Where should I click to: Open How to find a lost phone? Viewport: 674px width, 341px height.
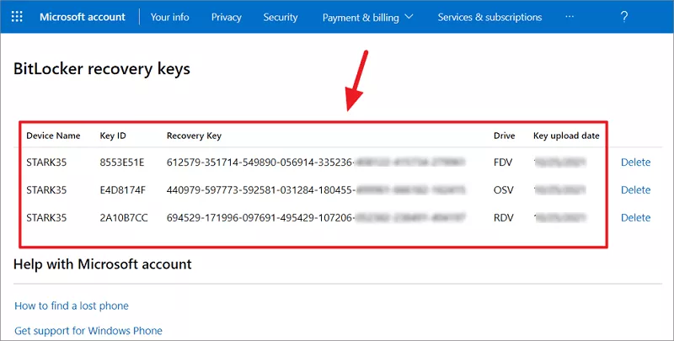[72, 306]
